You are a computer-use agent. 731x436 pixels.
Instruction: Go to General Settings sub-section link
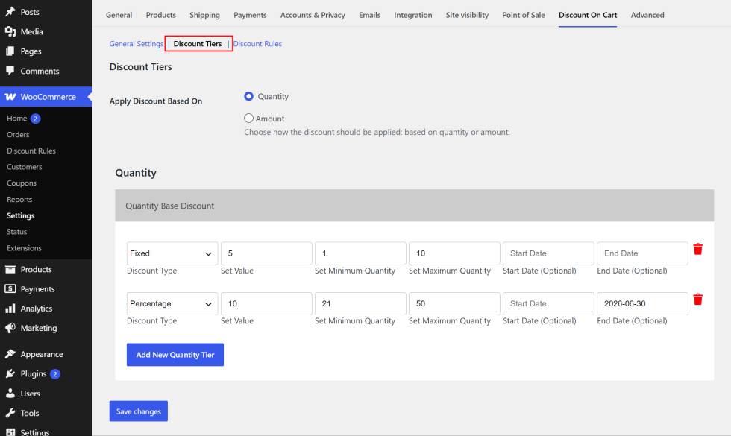point(137,44)
